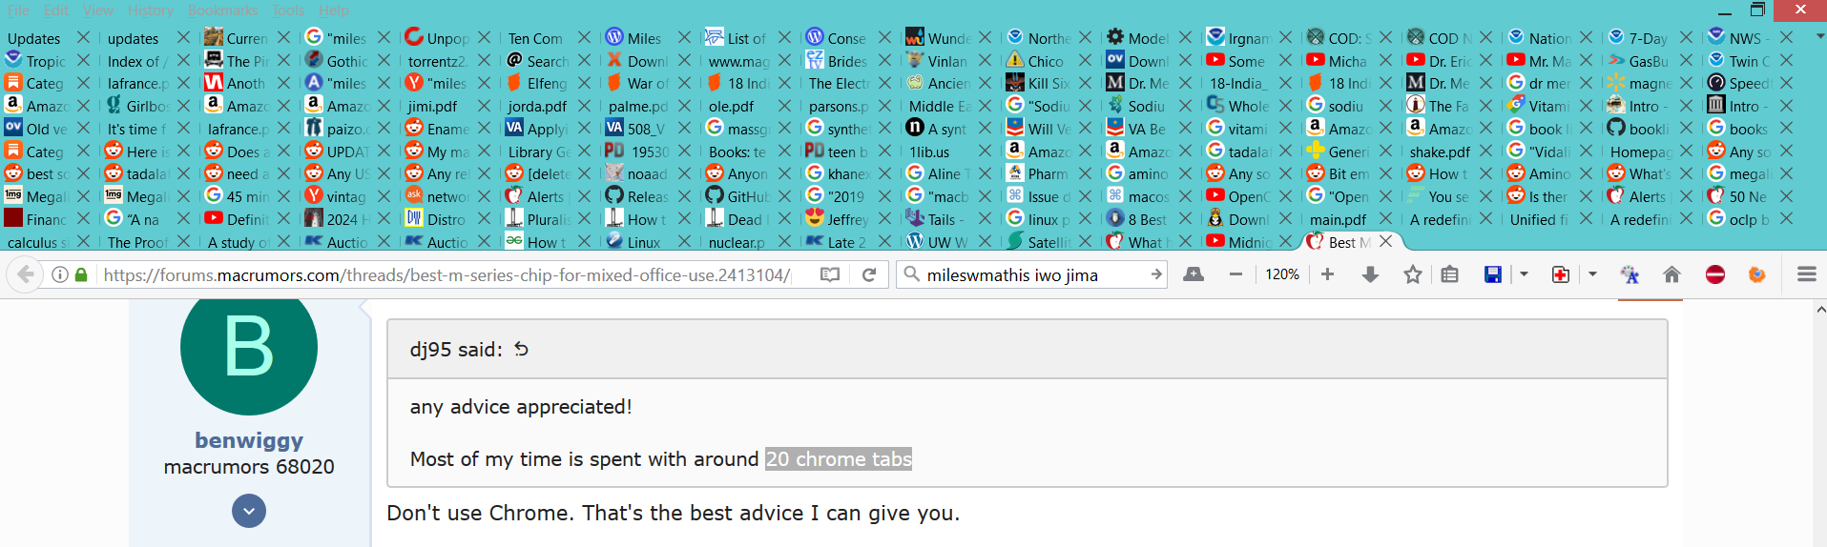Close the oclp b tab

tap(1786, 219)
